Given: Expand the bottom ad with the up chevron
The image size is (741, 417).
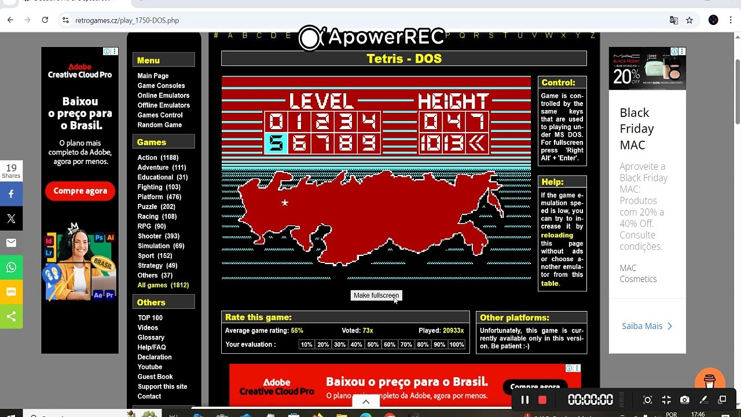Looking at the screenshot, I should click(366, 401).
